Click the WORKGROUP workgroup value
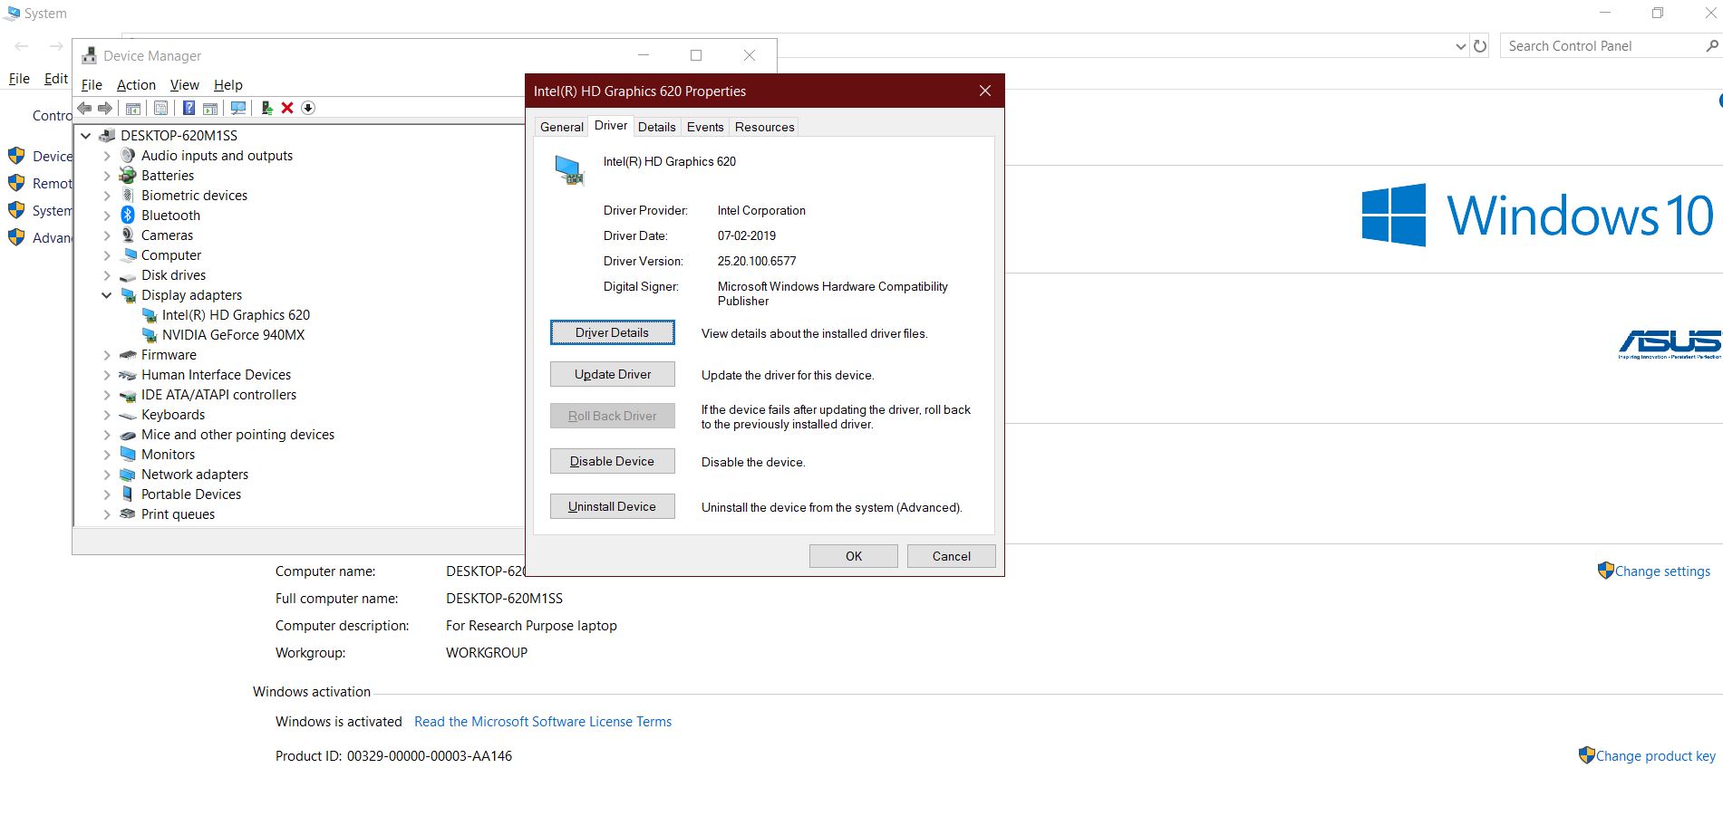The width and height of the screenshot is (1723, 816). [x=487, y=653]
